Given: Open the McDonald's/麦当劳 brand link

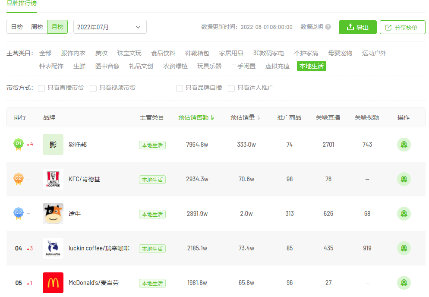Looking at the screenshot, I should point(94,283).
